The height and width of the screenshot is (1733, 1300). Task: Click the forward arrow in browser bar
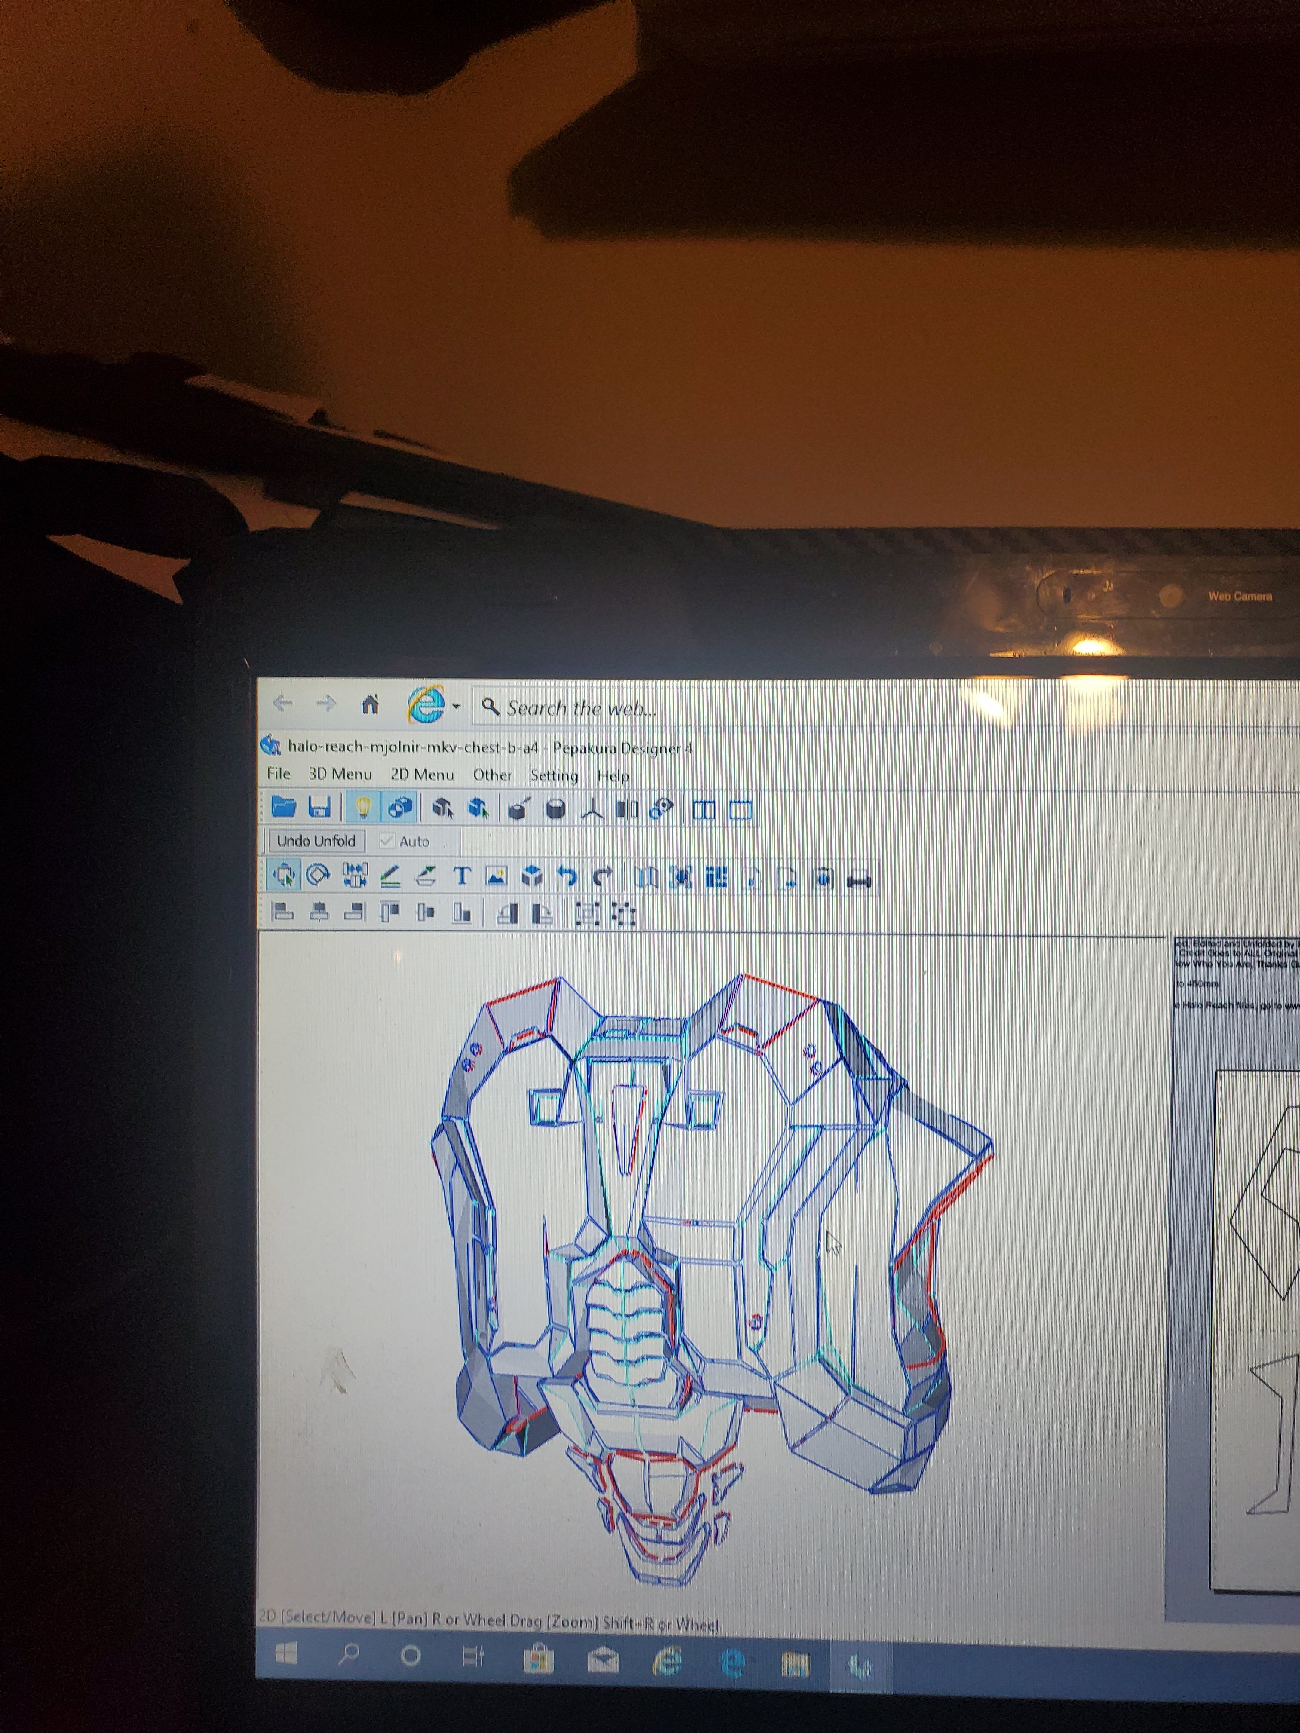pos(326,704)
